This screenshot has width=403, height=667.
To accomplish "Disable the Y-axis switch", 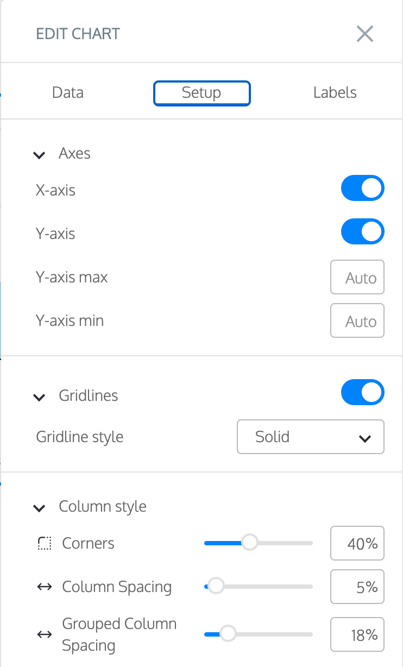I will click(363, 232).
